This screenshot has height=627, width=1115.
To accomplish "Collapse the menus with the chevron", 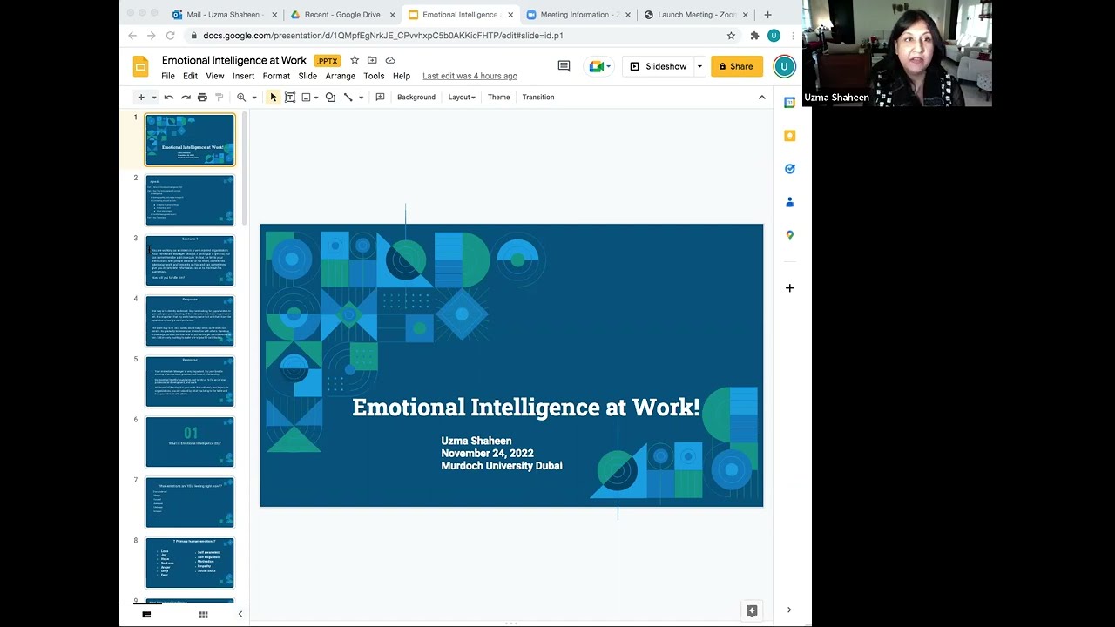I will click(762, 98).
